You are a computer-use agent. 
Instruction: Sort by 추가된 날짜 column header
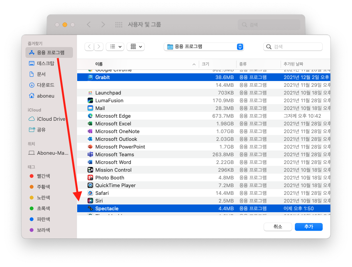pos(306,64)
